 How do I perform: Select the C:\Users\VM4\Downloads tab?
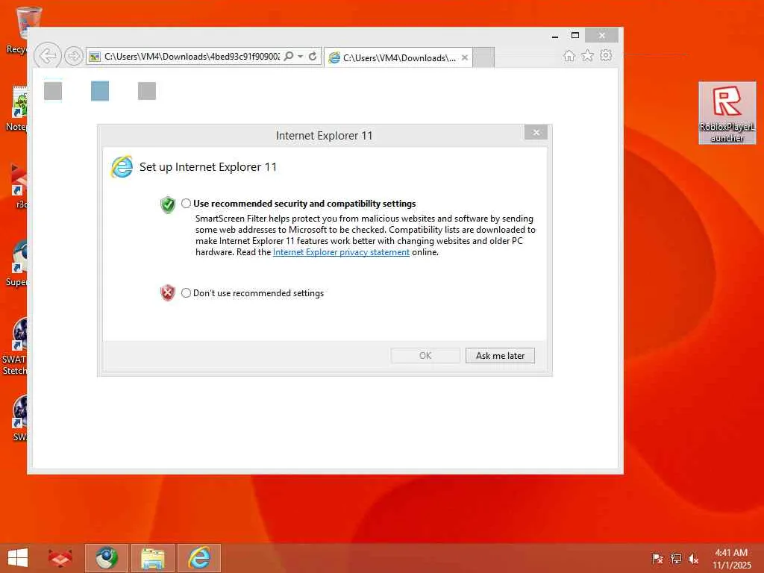pos(398,57)
